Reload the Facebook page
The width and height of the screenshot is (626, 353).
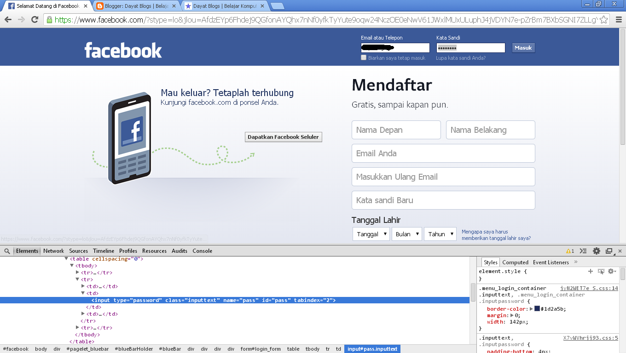(x=35, y=20)
